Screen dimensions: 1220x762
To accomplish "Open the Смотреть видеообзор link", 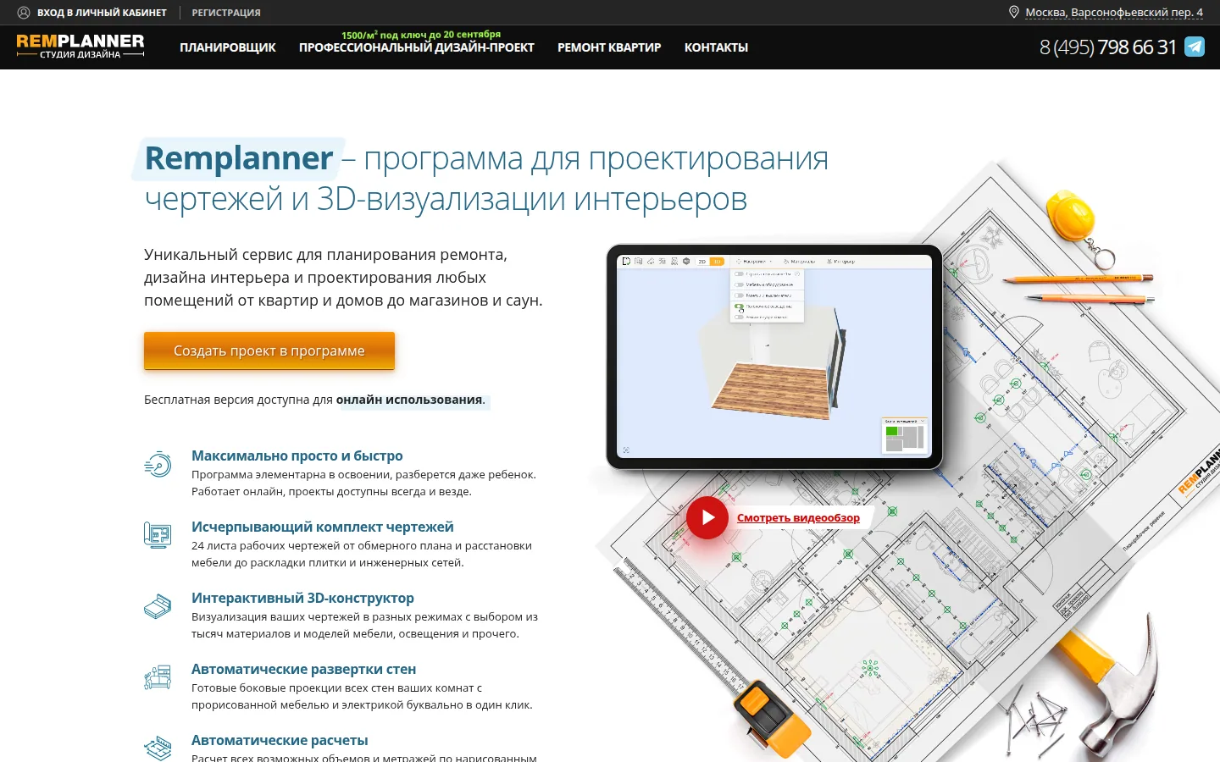I will (x=798, y=517).
